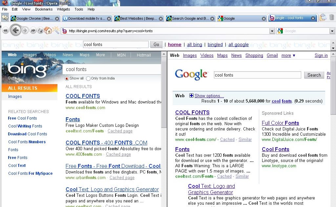This screenshot has width=336, height=207.
Task: Select ALL RESULTS orange sidebar item
Action: pyautogui.click(x=30, y=88)
